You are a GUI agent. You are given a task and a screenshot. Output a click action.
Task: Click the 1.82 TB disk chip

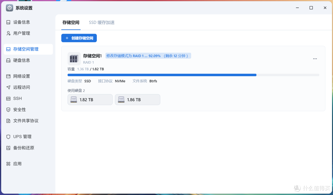click(x=90, y=100)
